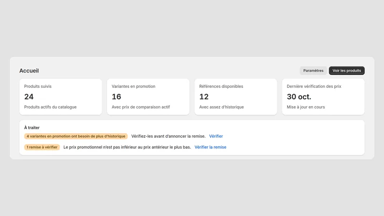Click 'Avec assez d'historique' text
The image size is (384, 216).
[x=221, y=107]
